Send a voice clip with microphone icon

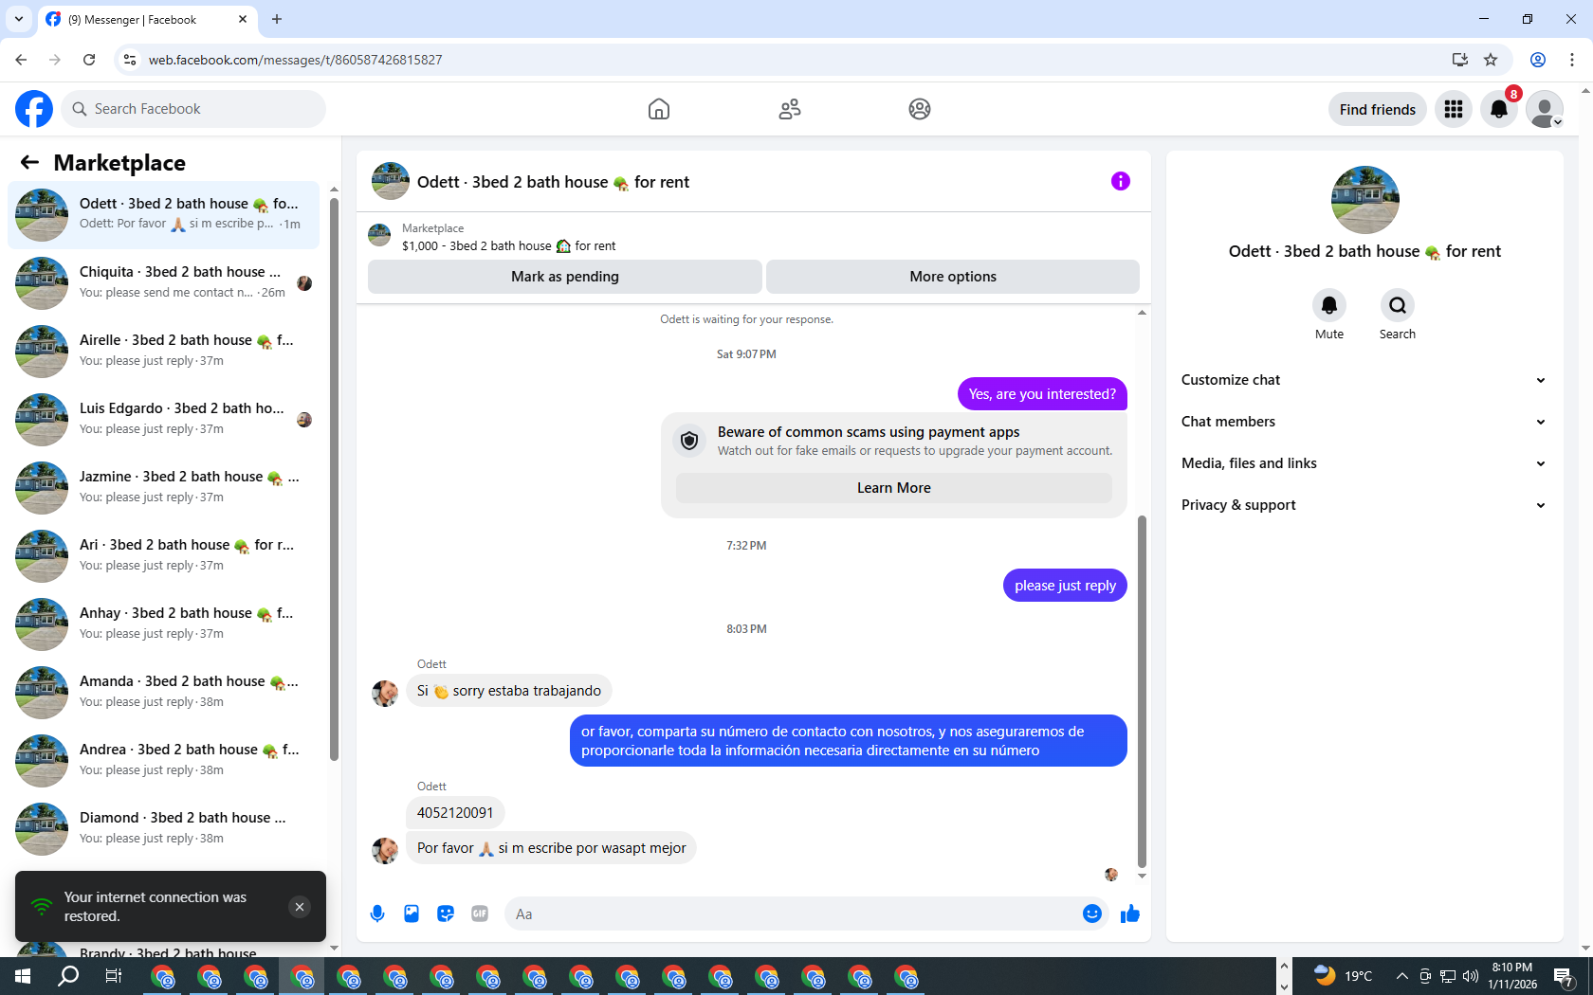point(377,914)
